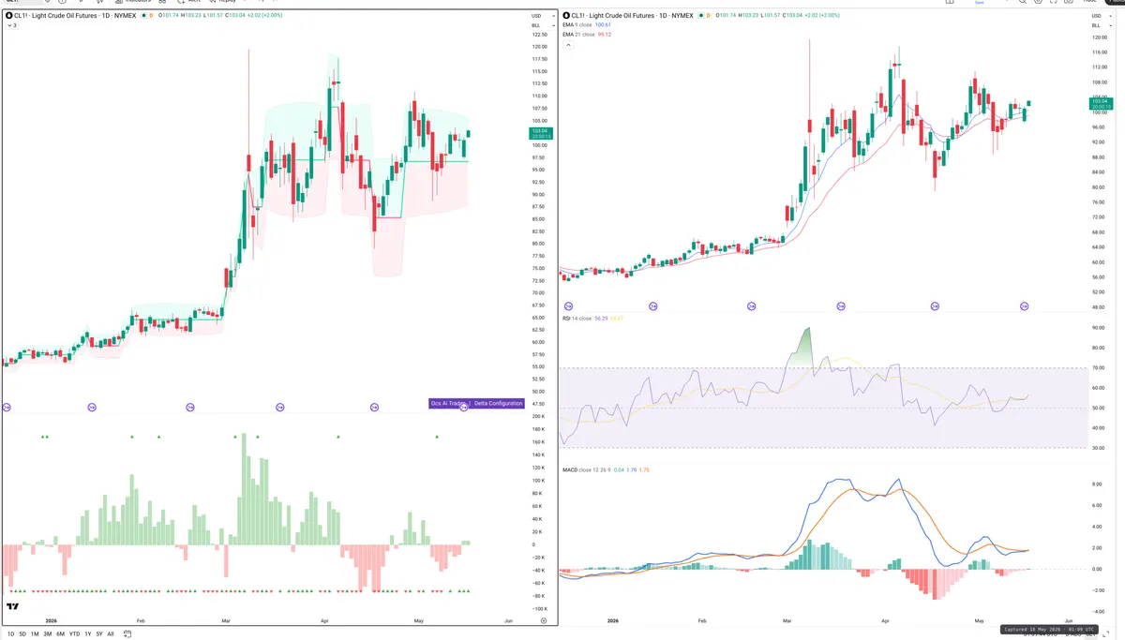Click the 8.00 value on the MACD axis
Screen dimensions: 1125x640
[1095, 484]
